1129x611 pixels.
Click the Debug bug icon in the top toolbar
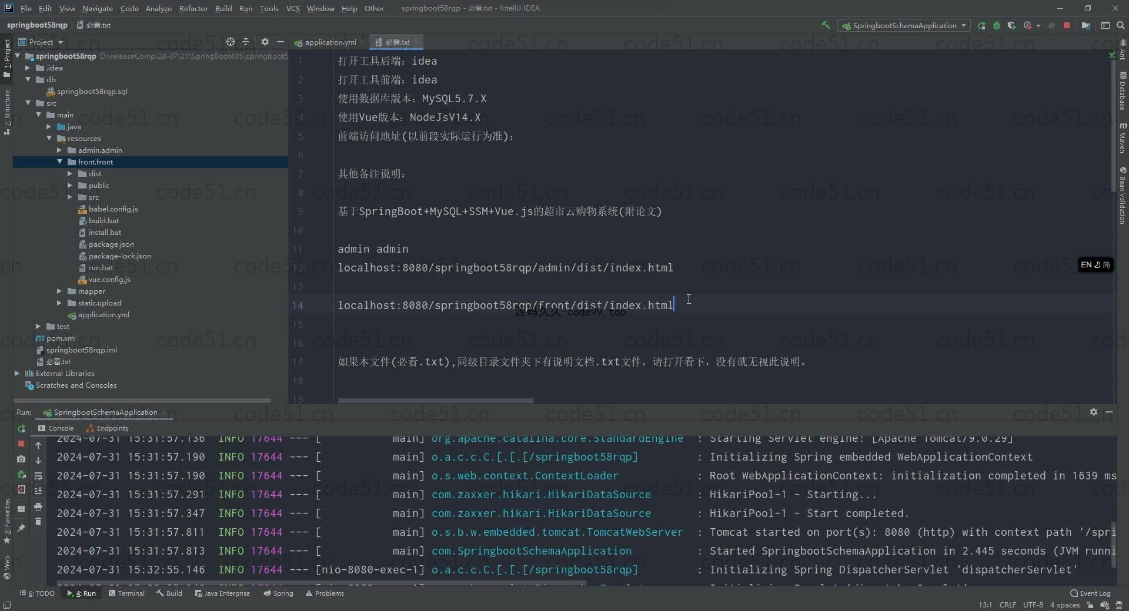[996, 25]
